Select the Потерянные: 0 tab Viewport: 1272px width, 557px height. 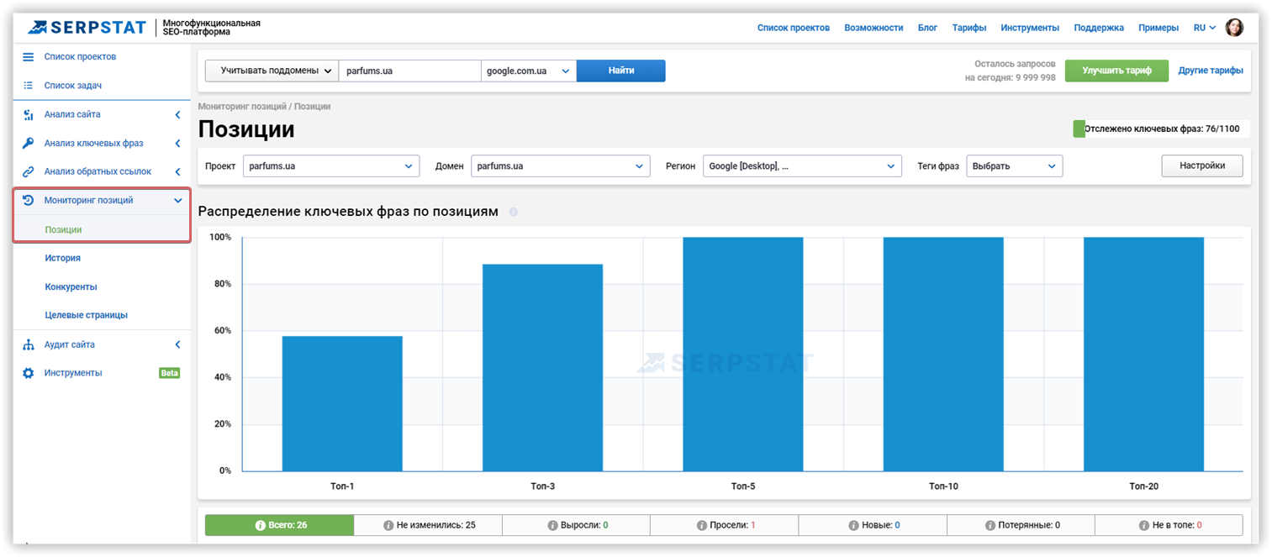click(x=1021, y=525)
